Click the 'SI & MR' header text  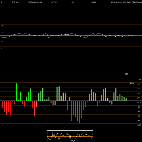click(x=15, y=2)
